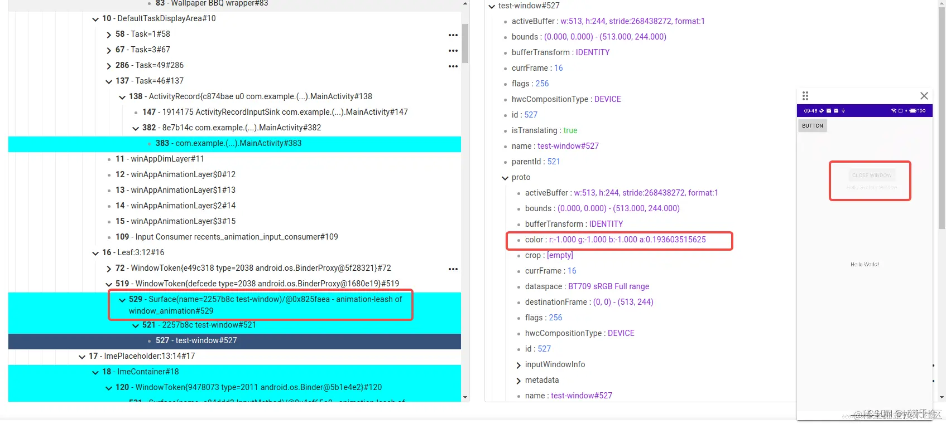Expand the 72 - WindowToken#72 node
The image size is (946, 424).
109,269
